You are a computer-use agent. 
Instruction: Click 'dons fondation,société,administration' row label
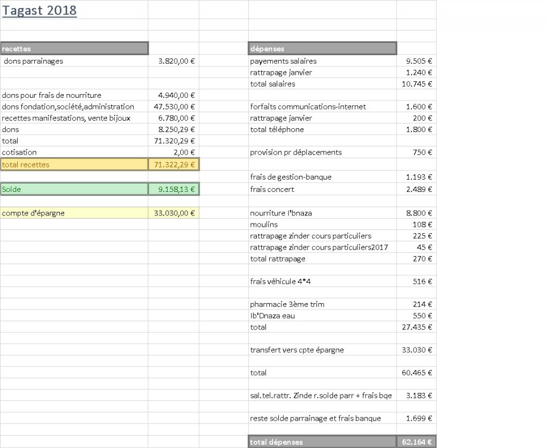click(x=68, y=107)
